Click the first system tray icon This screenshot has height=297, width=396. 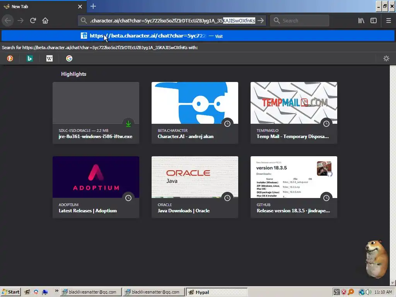[x=337, y=292]
